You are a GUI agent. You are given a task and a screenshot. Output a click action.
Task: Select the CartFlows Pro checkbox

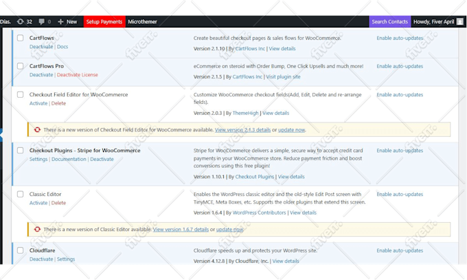coord(20,66)
